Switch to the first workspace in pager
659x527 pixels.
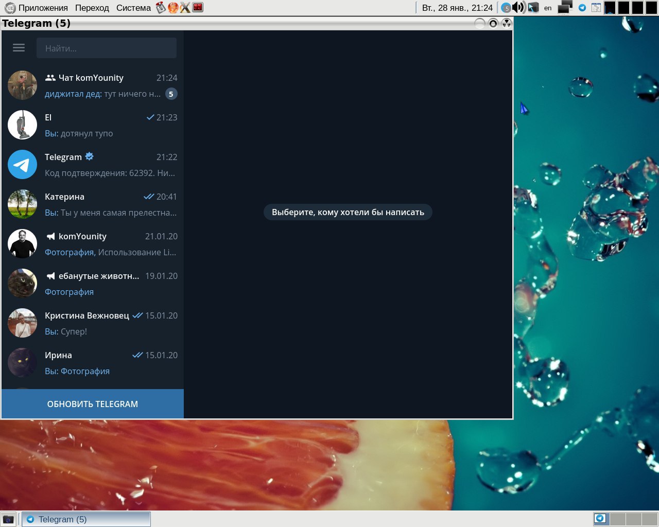[x=601, y=519]
